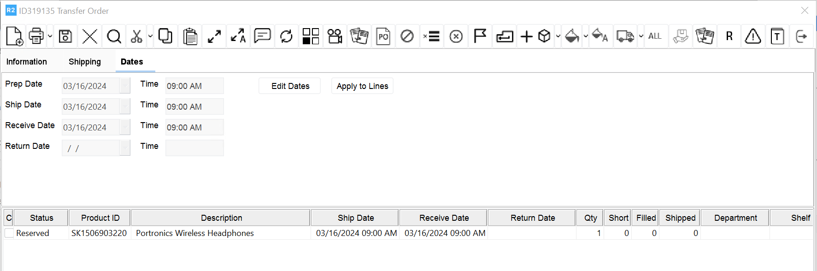The image size is (817, 271).
Task: Open the Prep Date calendar dropdown
Action: tap(125, 86)
